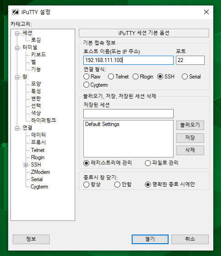Click the 취소 button

pyautogui.click(x=190, y=240)
